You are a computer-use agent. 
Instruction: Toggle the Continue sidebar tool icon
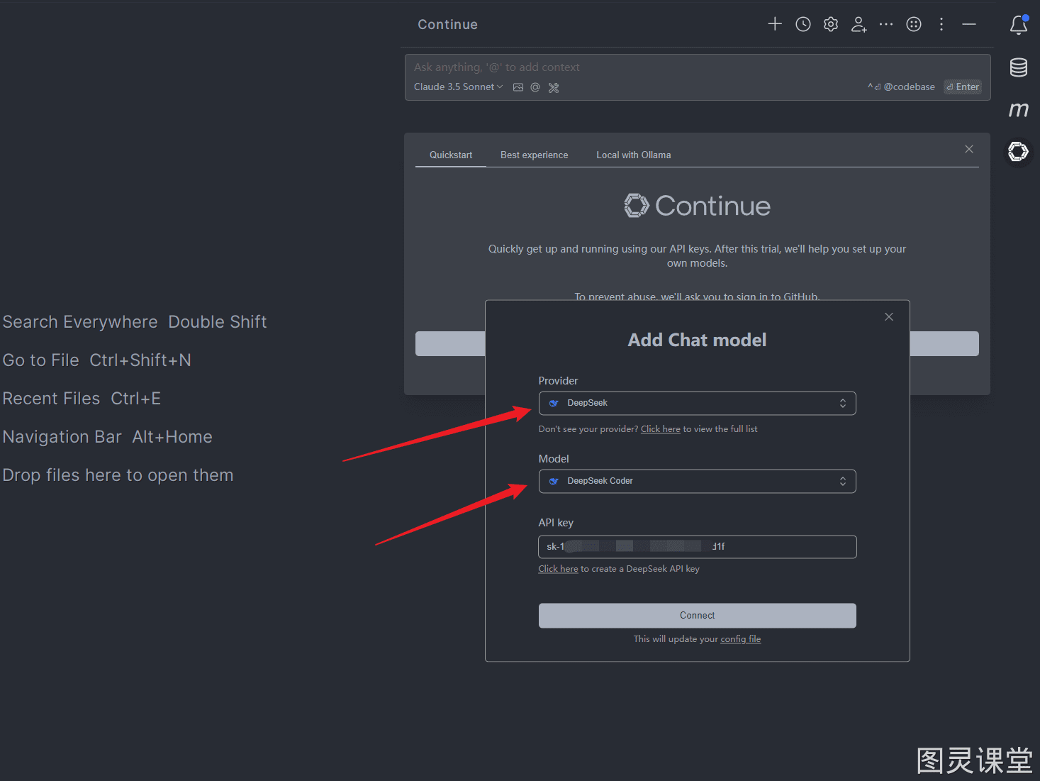[x=1019, y=151]
